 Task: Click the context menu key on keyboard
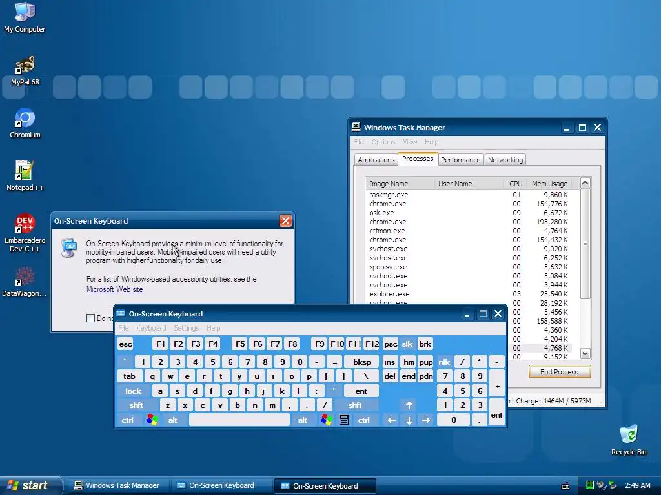[344, 420]
